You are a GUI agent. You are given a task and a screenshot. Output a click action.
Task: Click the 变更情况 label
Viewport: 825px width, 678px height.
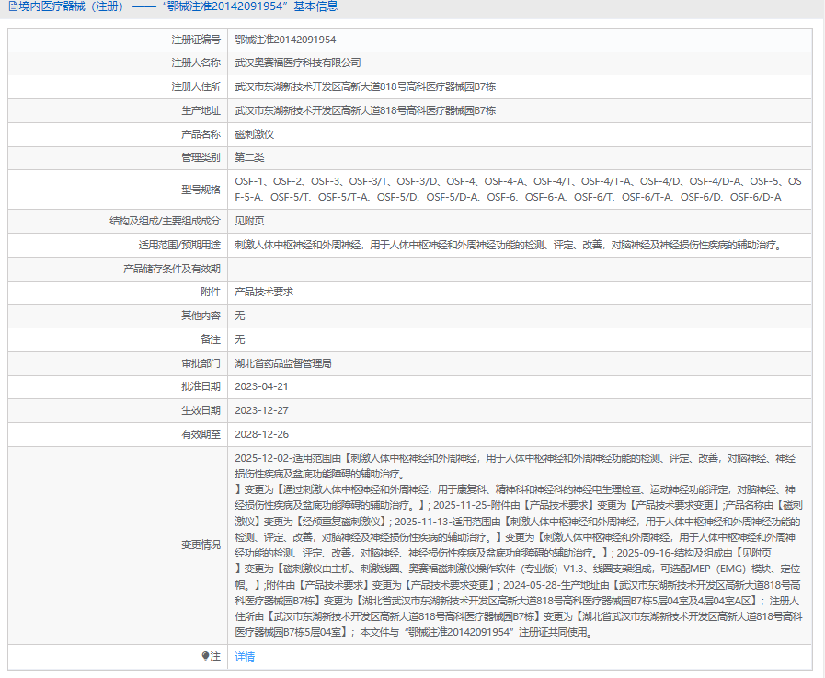tap(201, 545)
